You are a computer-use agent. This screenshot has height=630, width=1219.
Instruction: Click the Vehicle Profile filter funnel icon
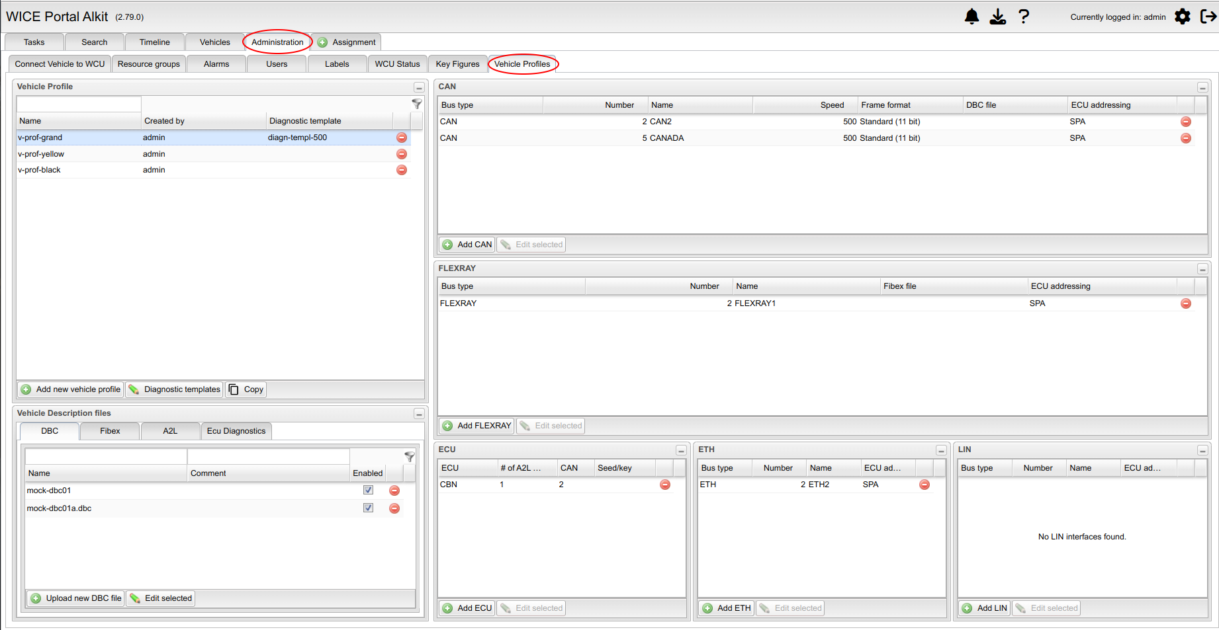(417, 104)
